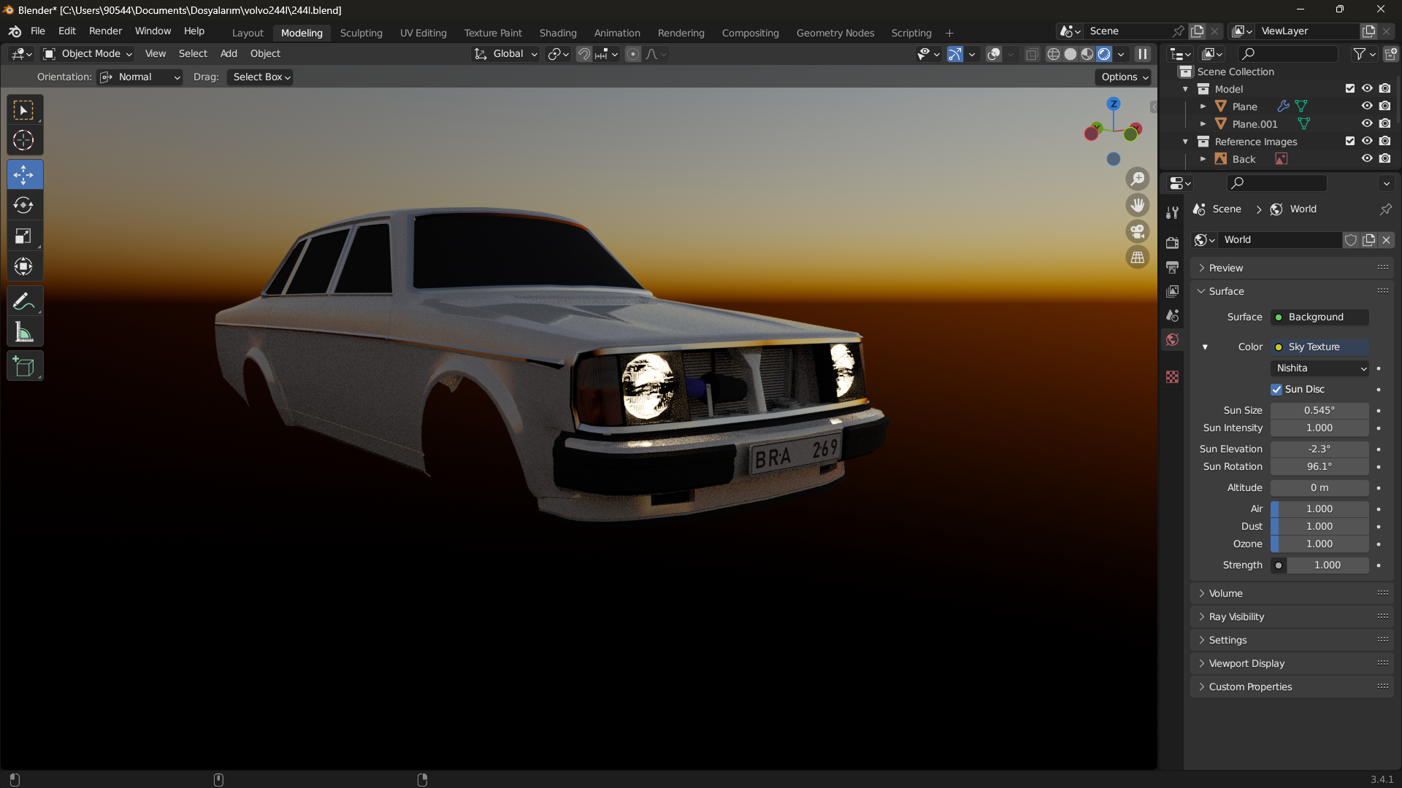Hide Plane.001 with its eye icon

point(1367,124)
